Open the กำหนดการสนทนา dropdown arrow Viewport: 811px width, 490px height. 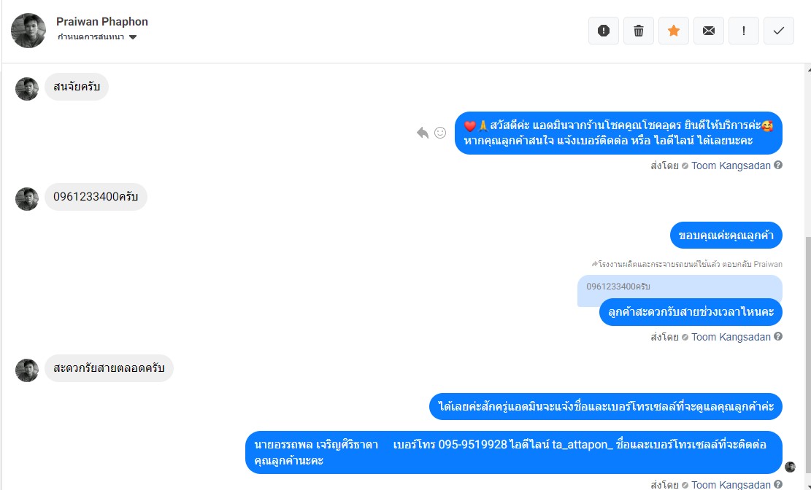(x=133, y=37)
